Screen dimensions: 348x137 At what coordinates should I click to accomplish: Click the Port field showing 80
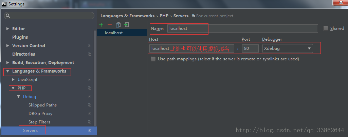pyautogui.click(x=250, y=48)
